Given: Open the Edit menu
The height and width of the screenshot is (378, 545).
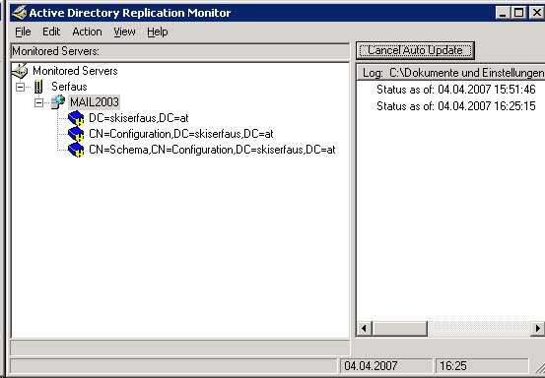Looking at the screenshot, I should click(x=51, y=31).
